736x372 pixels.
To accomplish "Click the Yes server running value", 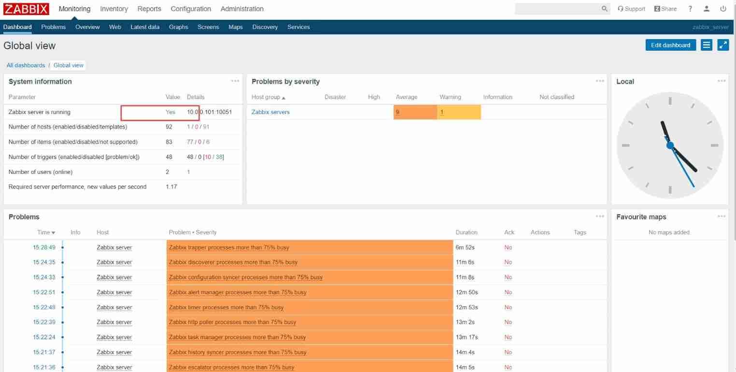I will [x=170, y=112].
